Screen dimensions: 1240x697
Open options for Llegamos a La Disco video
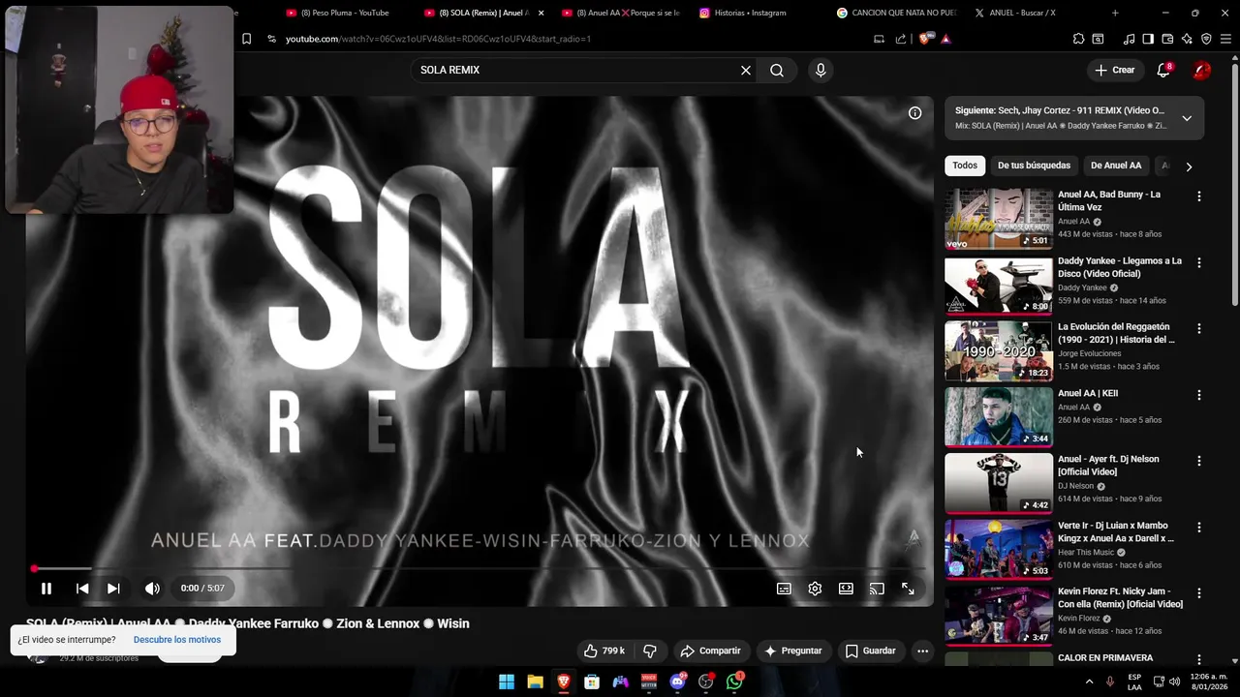coord(1198,262)
